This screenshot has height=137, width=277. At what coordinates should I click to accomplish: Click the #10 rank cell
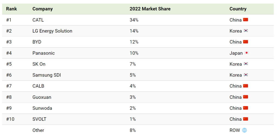point(10,119)
